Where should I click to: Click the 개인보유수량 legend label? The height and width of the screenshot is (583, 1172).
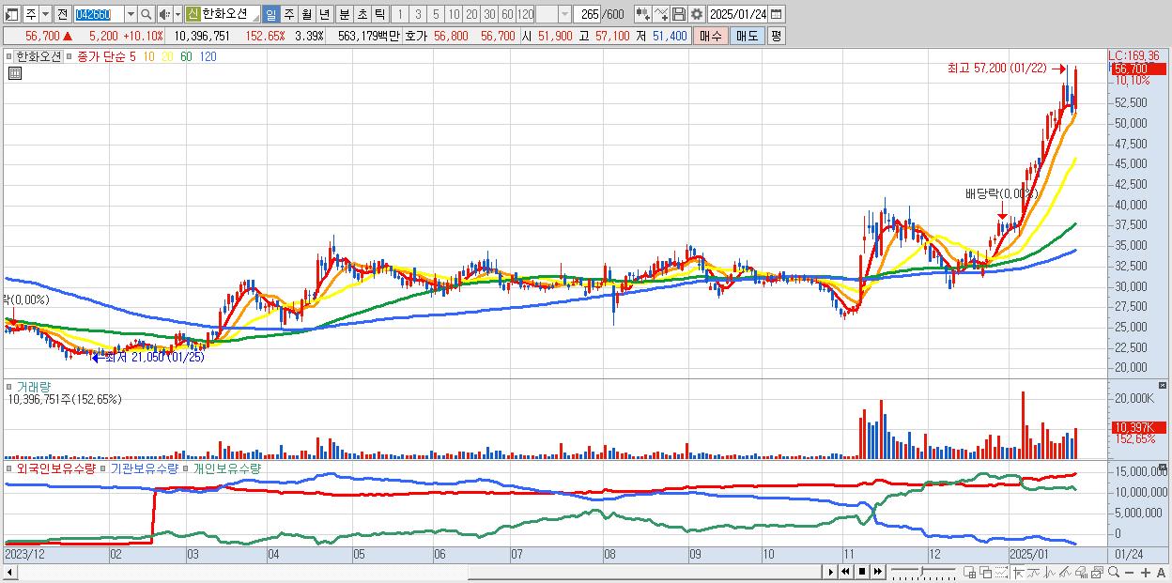tap(226, 468)
